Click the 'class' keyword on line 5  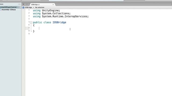click(x=47, y=22)
